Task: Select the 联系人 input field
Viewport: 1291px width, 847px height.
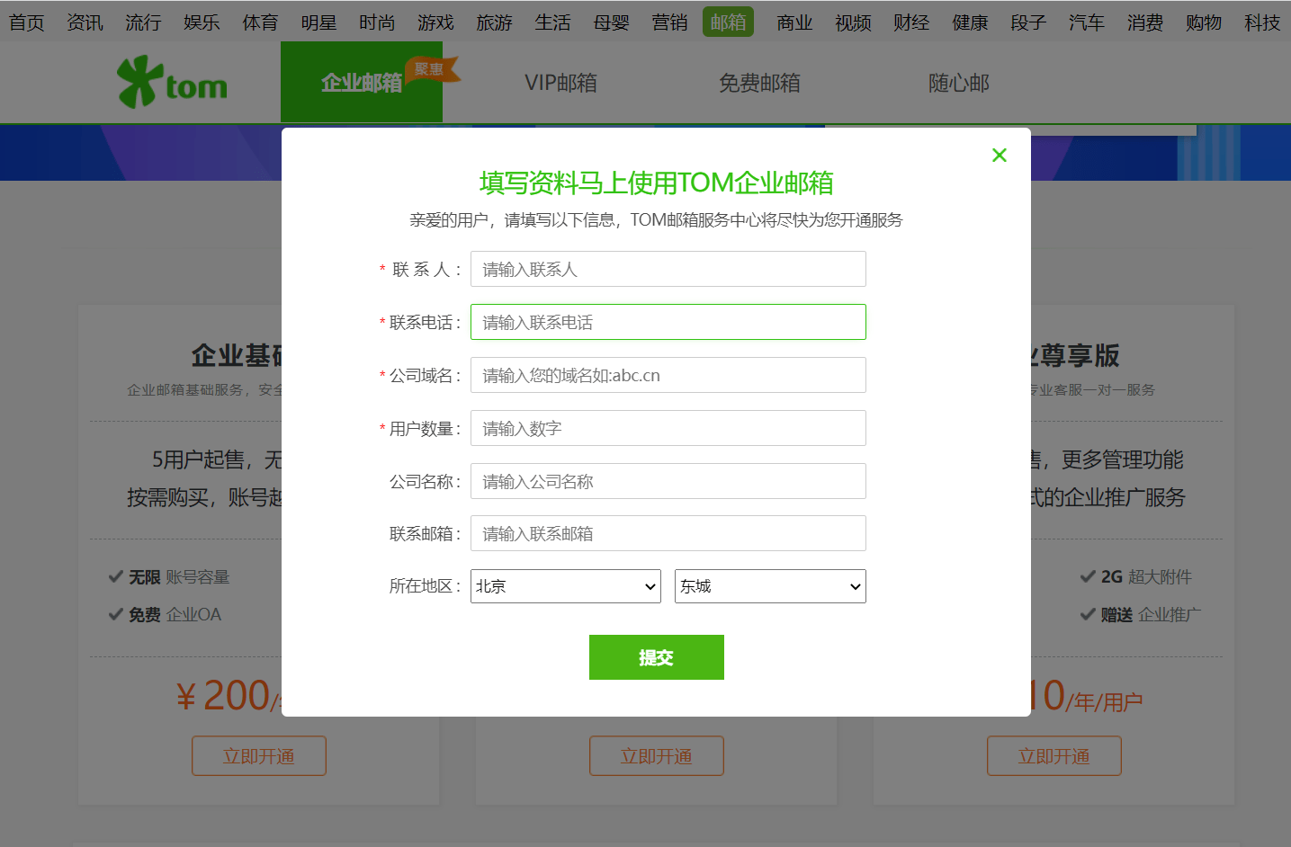Action: 668,269
